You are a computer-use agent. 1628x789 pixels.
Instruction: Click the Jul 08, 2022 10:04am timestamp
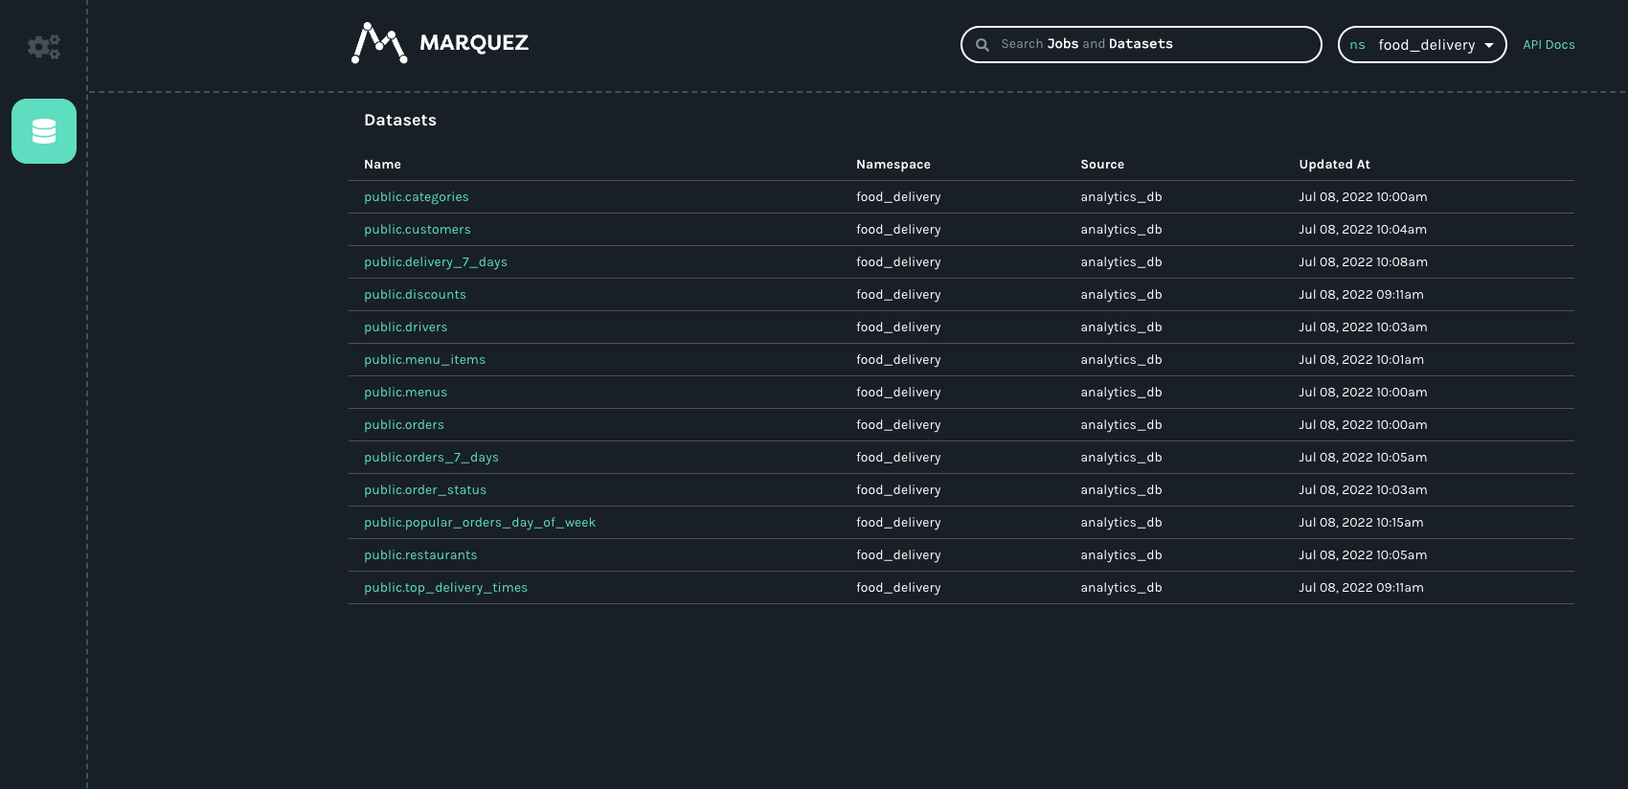pos(1363,230)
